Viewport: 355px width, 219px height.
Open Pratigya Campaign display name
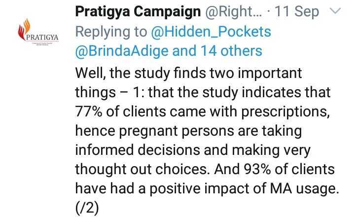[138, 12]
